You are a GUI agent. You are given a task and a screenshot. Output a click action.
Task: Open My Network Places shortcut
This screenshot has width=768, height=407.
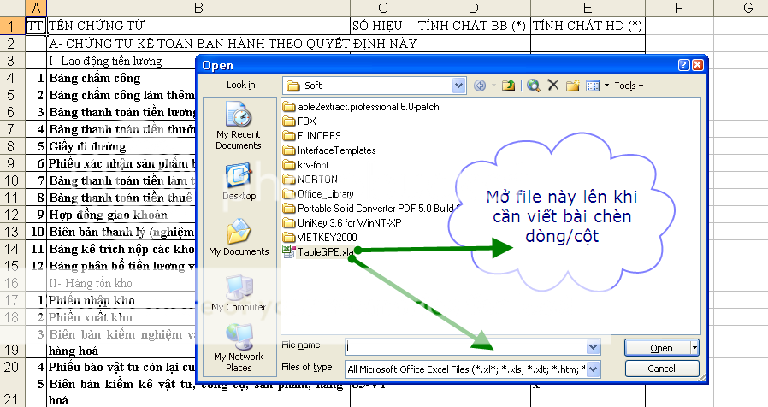[x=239, y=346]
